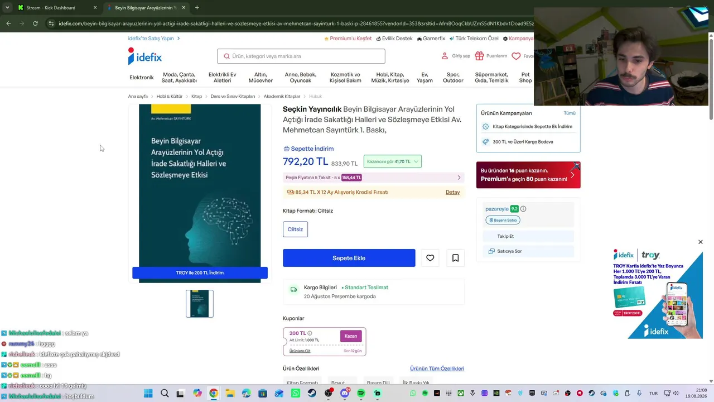Open the Ürünlere Git coupon link
Viewport: 714px width, 402px height.
(300, 351)
